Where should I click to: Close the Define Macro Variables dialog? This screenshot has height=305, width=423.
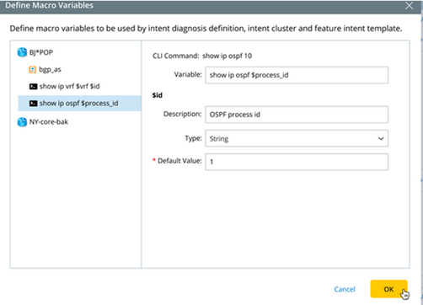[410, 6]
